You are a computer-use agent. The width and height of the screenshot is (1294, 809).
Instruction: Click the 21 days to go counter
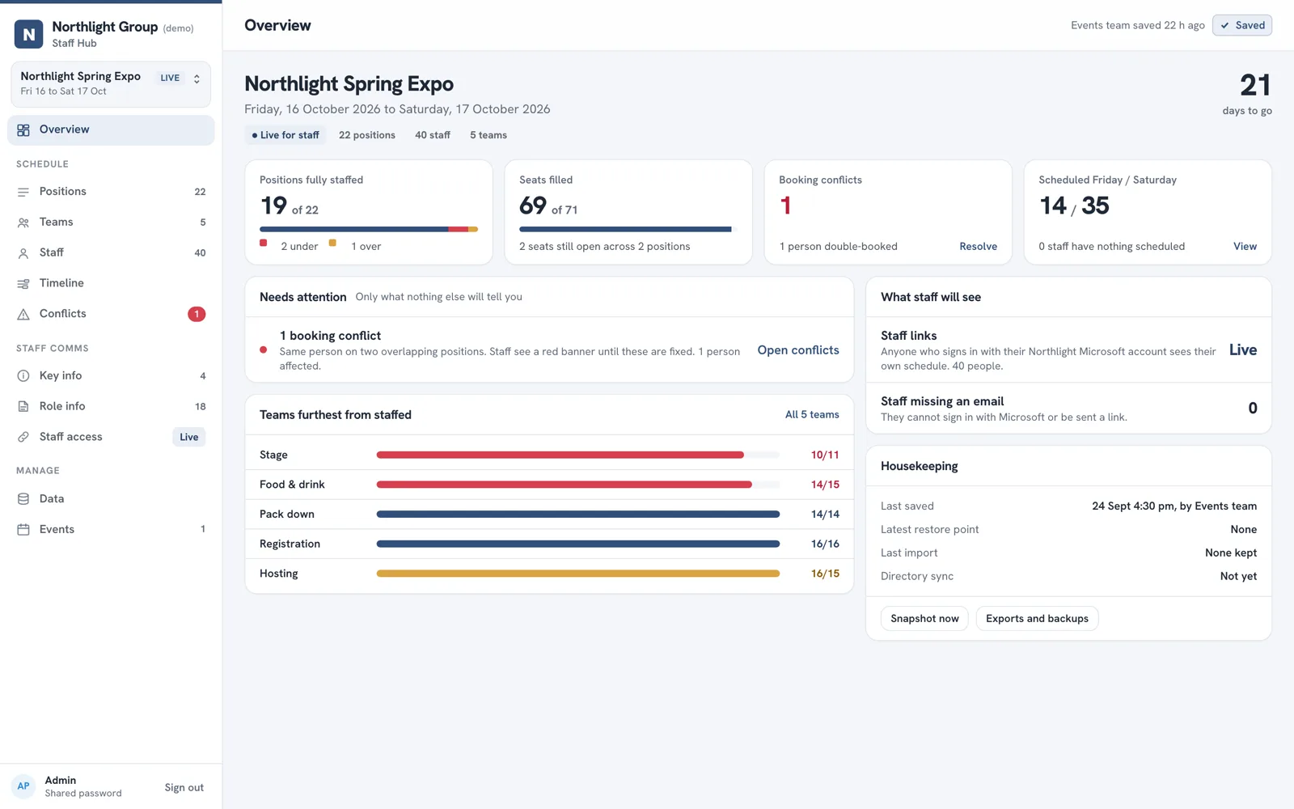(1247, 93)
